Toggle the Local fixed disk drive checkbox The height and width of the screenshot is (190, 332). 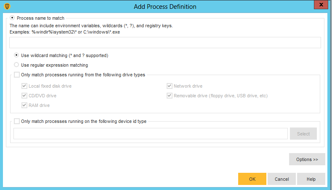(x=24, y=86)
